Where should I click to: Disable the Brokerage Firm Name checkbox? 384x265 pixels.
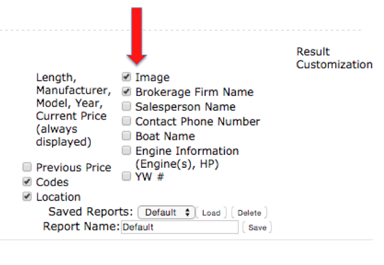click(126, 91)
